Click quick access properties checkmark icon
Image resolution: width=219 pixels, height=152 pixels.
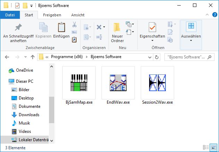17,6
